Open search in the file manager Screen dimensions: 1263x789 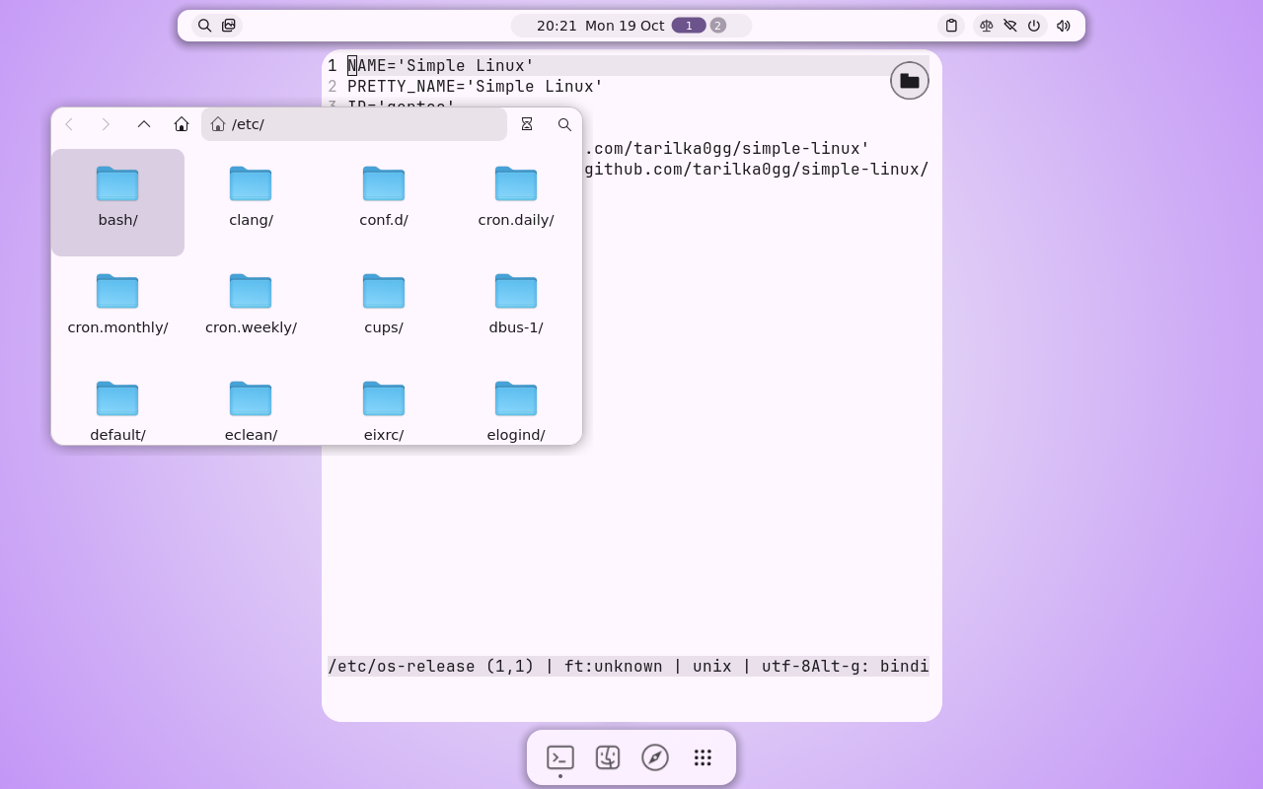pos(564,124)
